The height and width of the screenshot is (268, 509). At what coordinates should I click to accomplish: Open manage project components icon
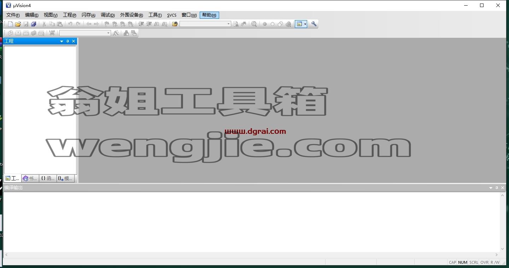126,33
